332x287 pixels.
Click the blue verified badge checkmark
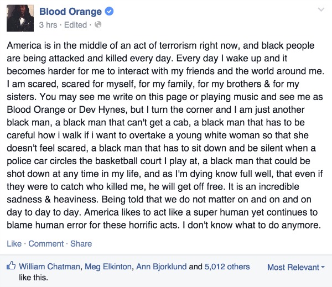pos(109,11)
